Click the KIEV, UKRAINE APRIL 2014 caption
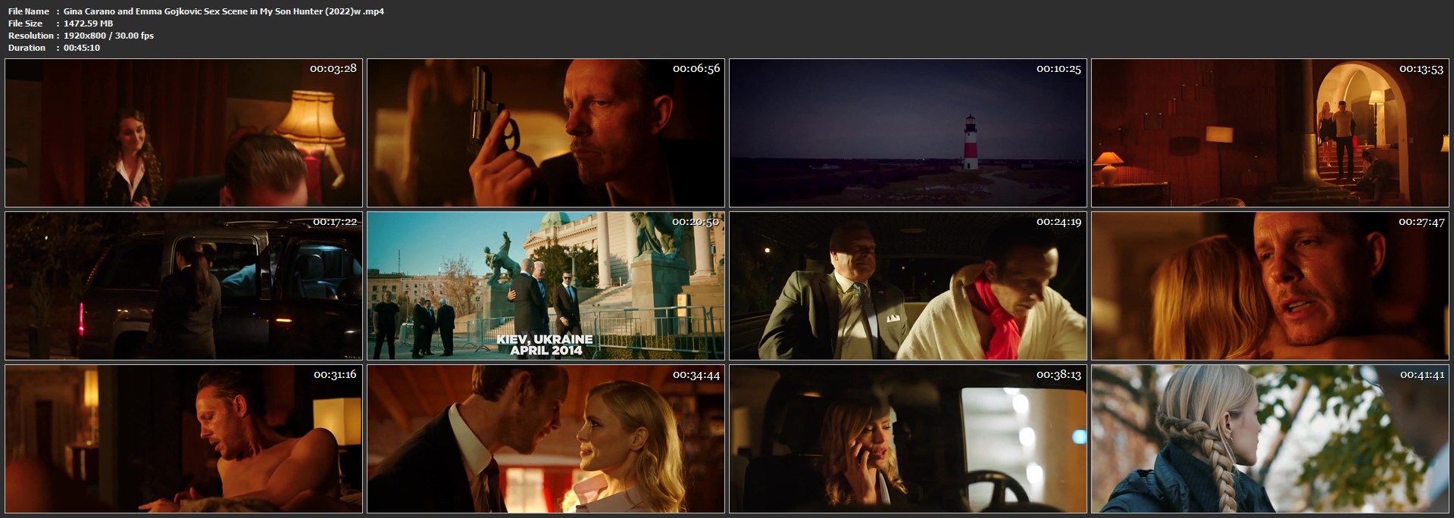The height and width of the screenshot is (518, 1454). (546, 345)
